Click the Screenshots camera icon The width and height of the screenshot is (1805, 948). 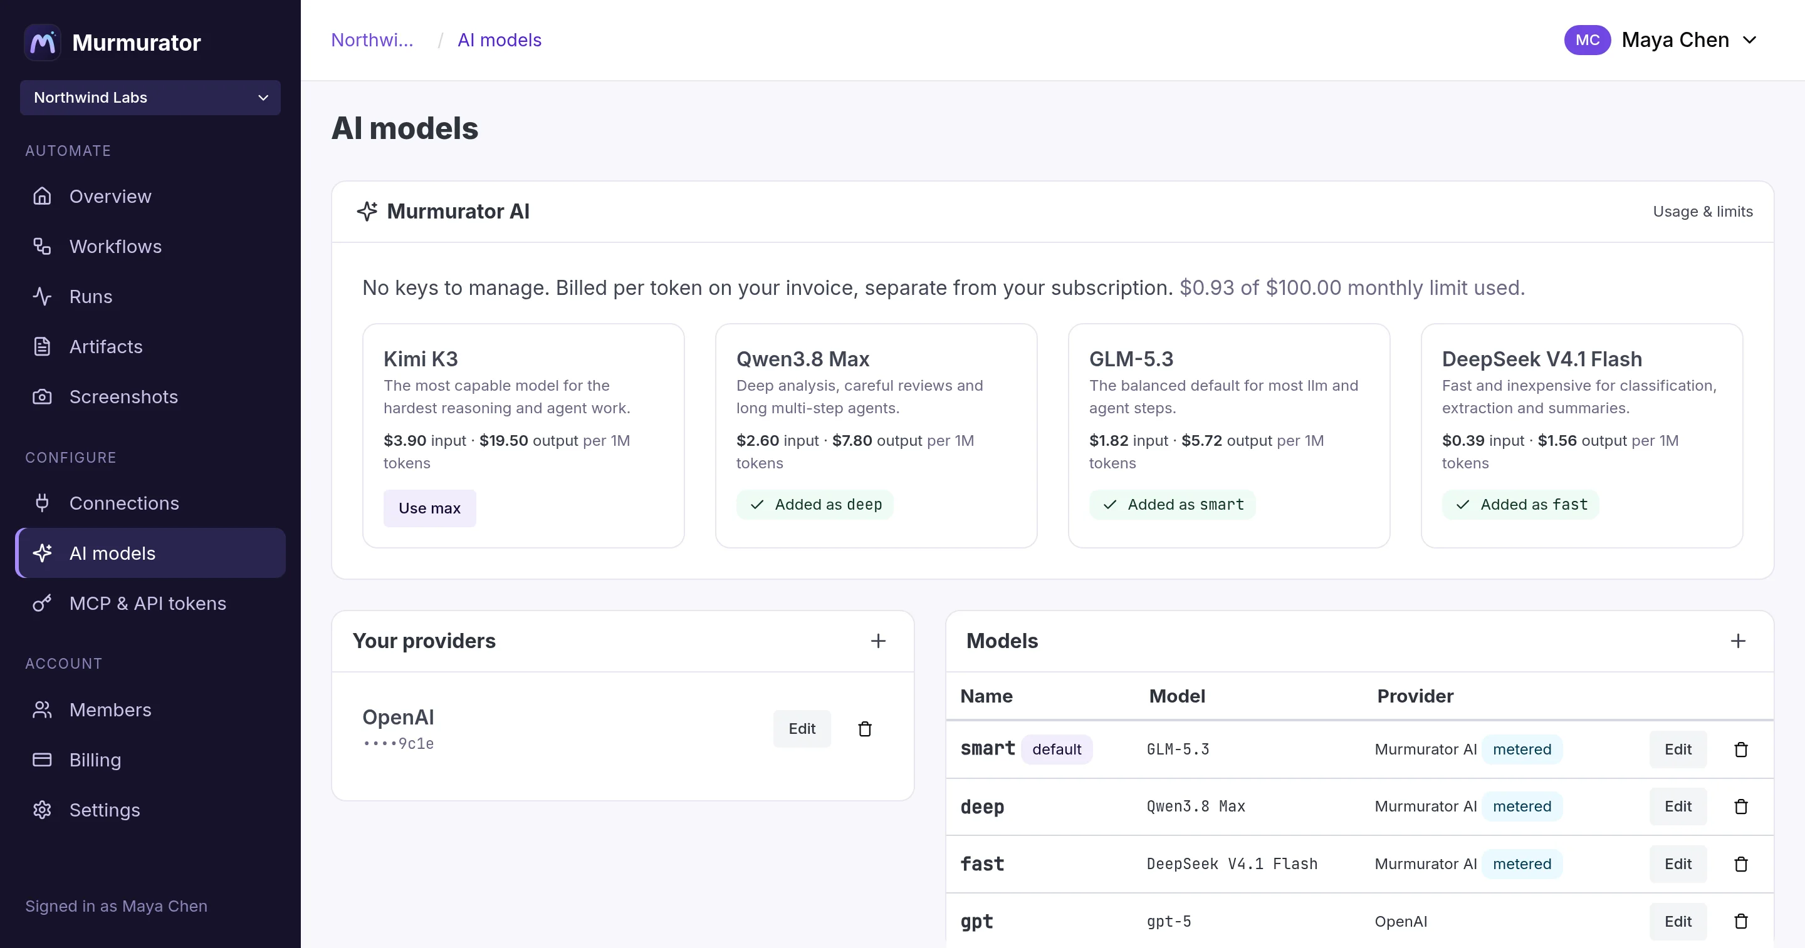tap(42, 397)
